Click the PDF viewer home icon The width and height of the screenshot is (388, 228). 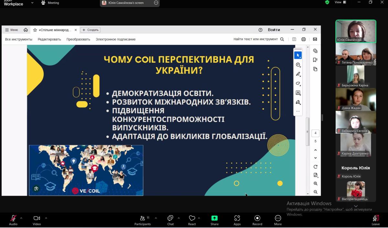pos(26,30)
